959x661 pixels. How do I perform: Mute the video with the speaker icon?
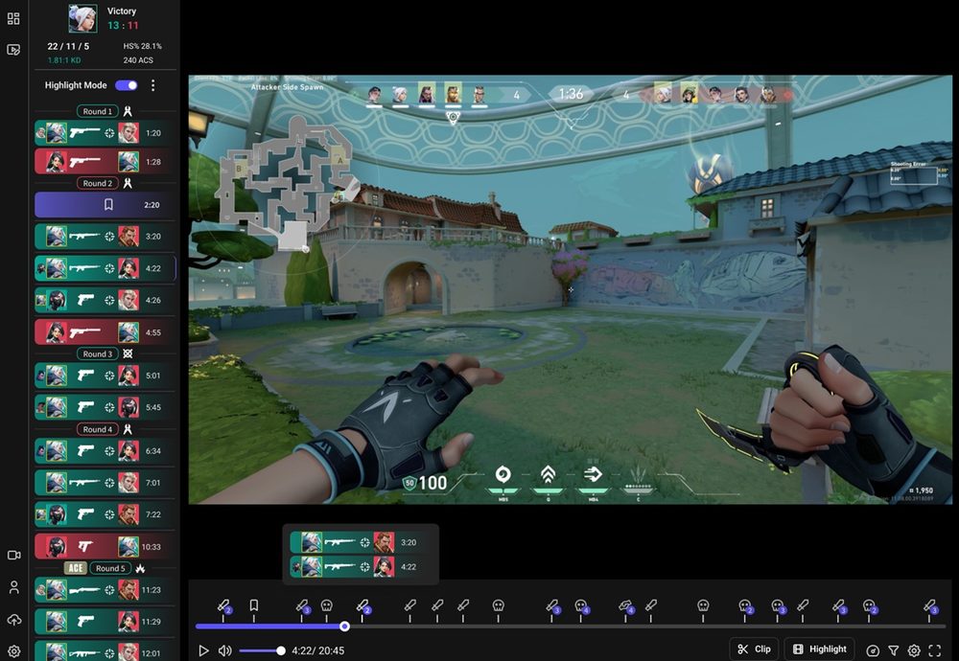click(225, 650)
